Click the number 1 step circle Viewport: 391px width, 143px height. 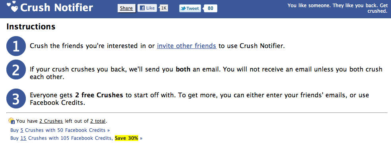(16, 46)
